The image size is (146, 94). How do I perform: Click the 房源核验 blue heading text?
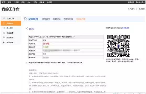click(x=33, y=19)
